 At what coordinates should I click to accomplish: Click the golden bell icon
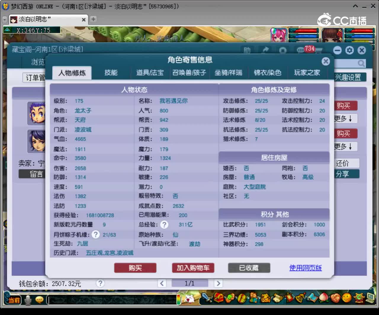pos(300,298)
